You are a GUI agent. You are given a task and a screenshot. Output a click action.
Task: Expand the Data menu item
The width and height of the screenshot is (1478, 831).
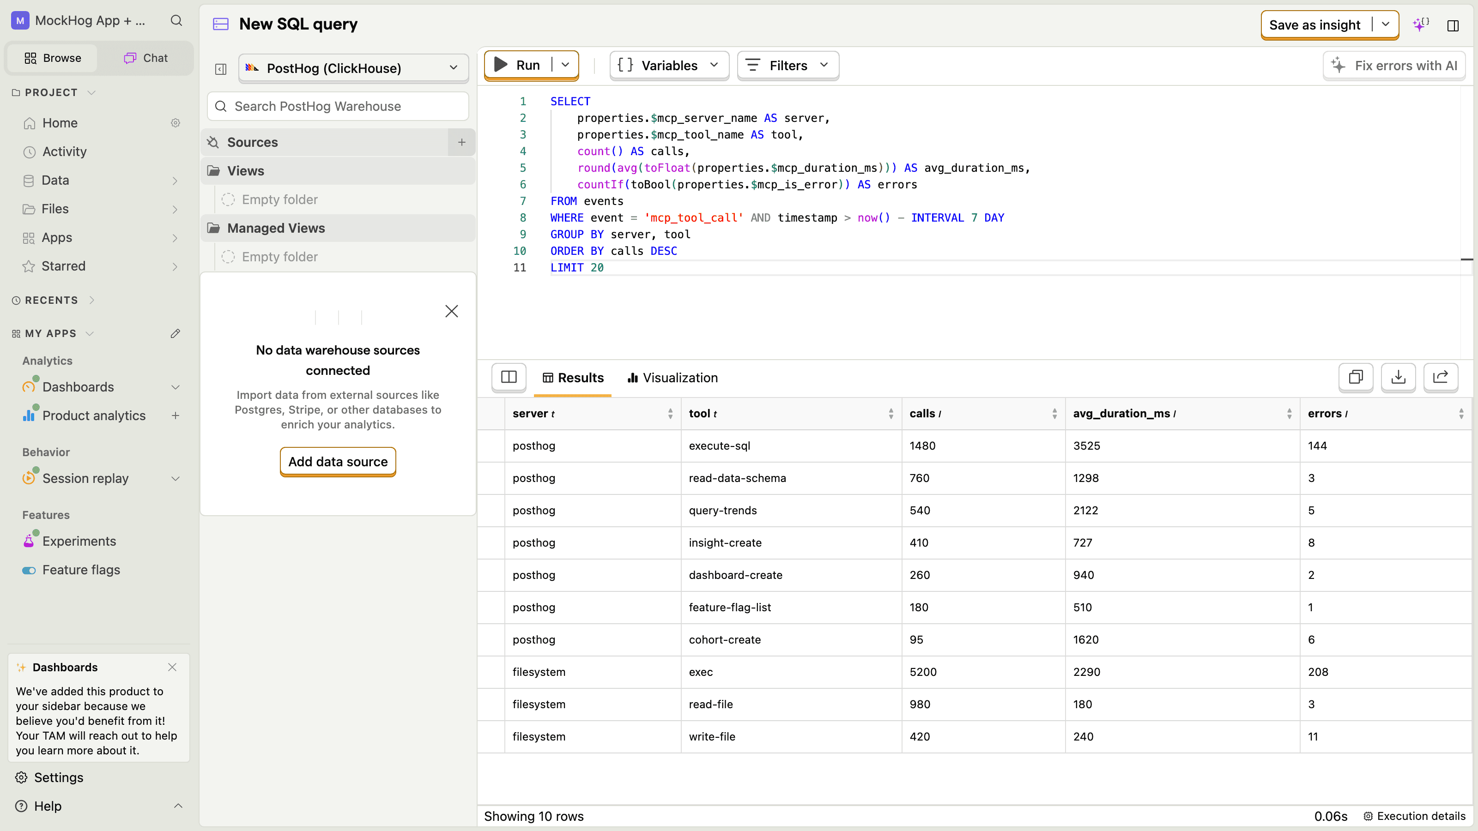click(175, 181)
